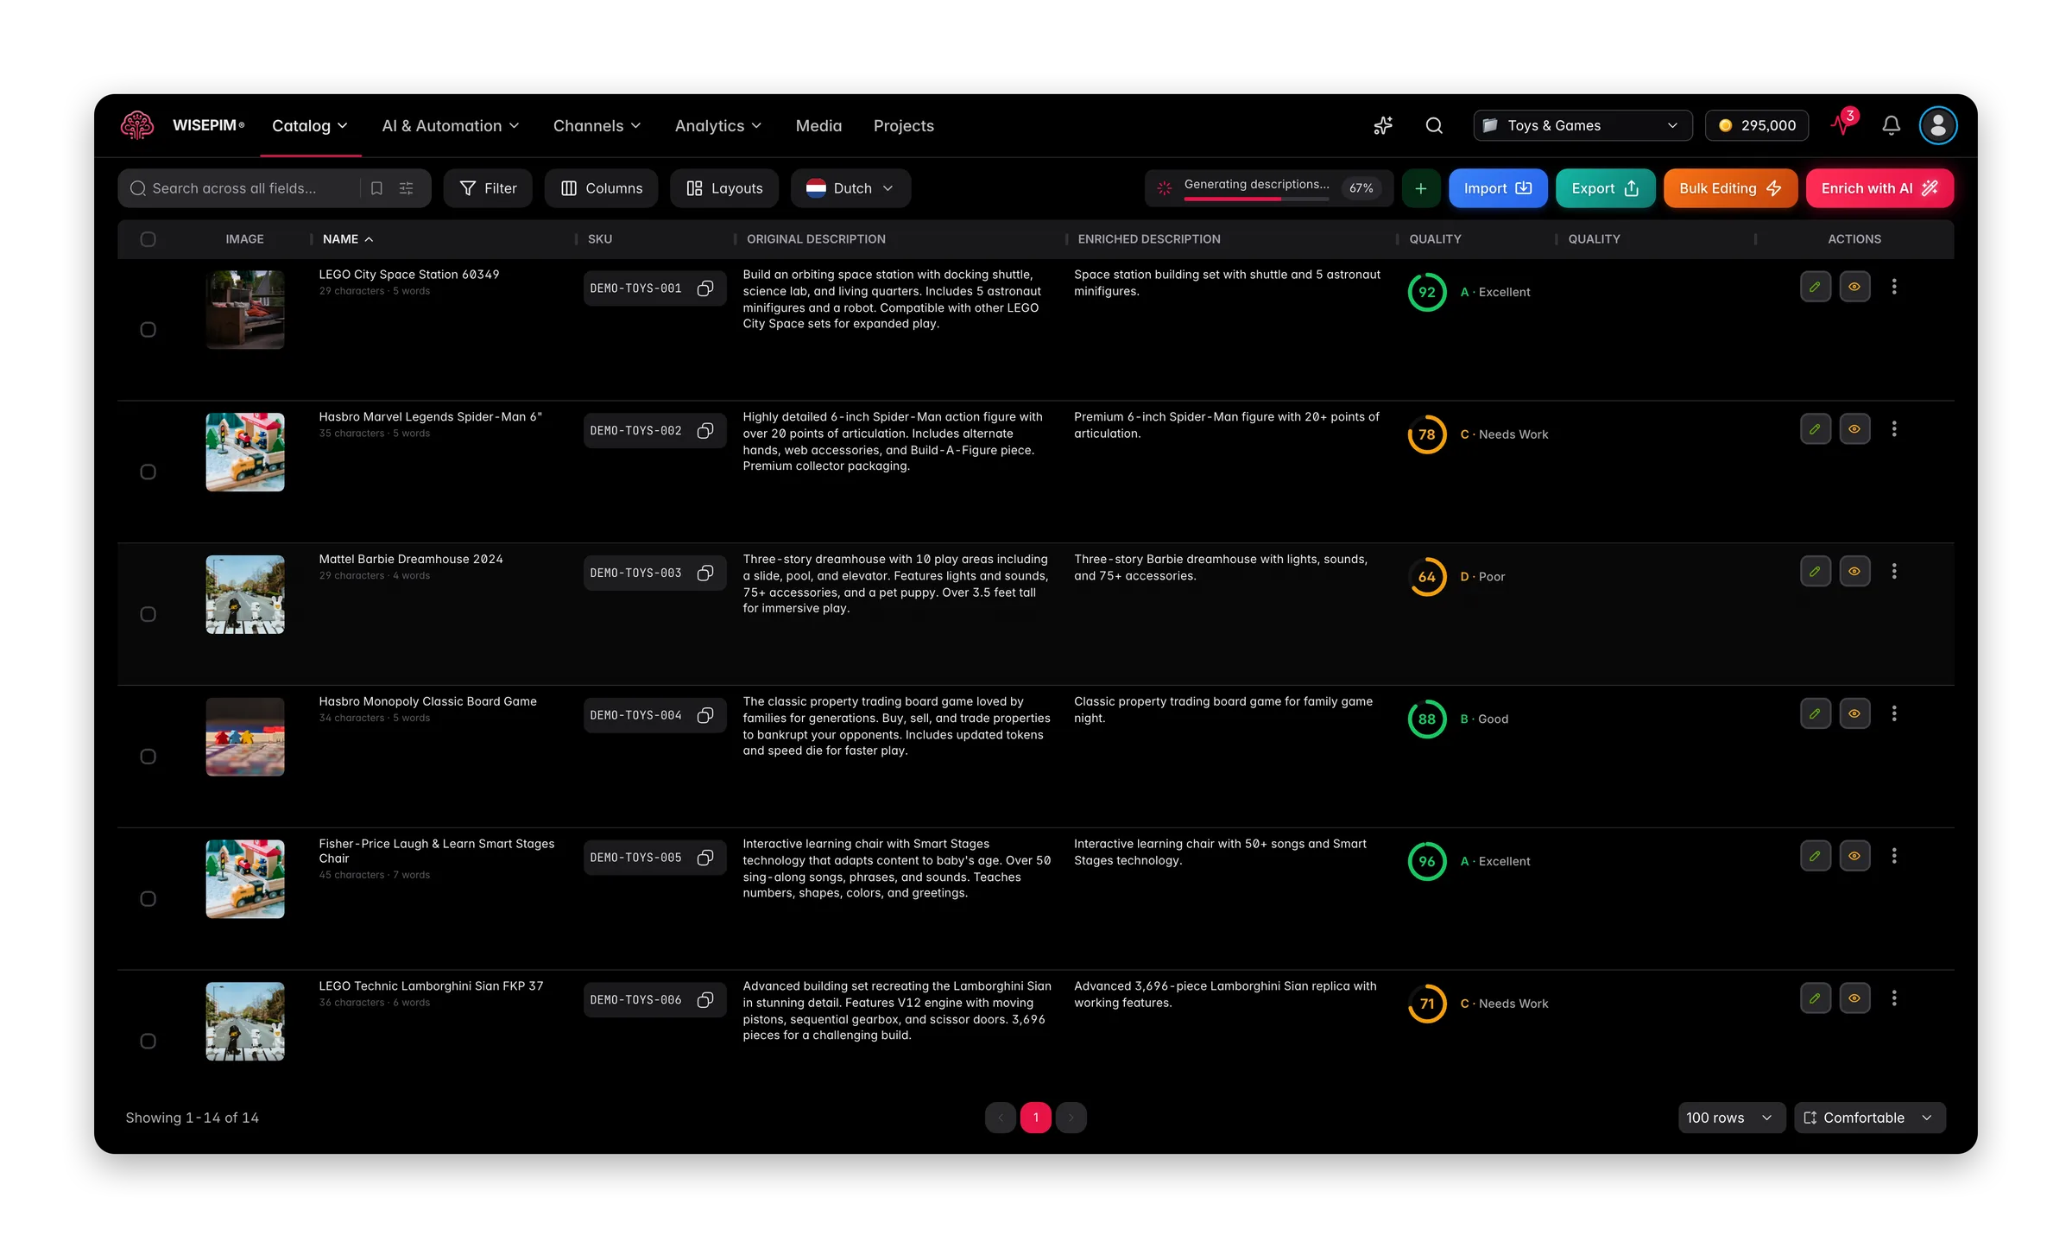Open the Filter panel
The height and width of the screenshot is (1248, 2072).
click(x=488, y=188)
